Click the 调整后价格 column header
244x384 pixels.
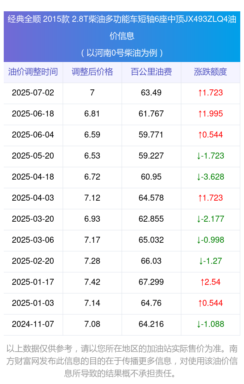point(92,72)
